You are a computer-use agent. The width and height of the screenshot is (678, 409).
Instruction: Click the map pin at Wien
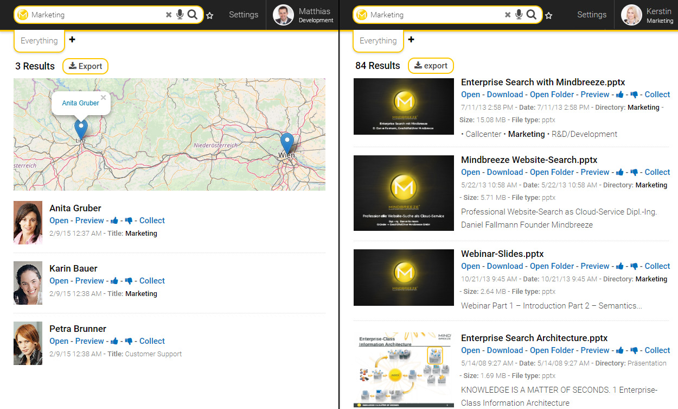(x=287, y=143)
